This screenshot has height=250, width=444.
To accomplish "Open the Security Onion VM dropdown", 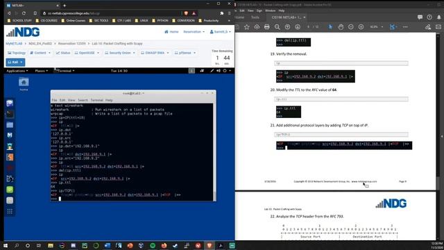I will 120,53.
